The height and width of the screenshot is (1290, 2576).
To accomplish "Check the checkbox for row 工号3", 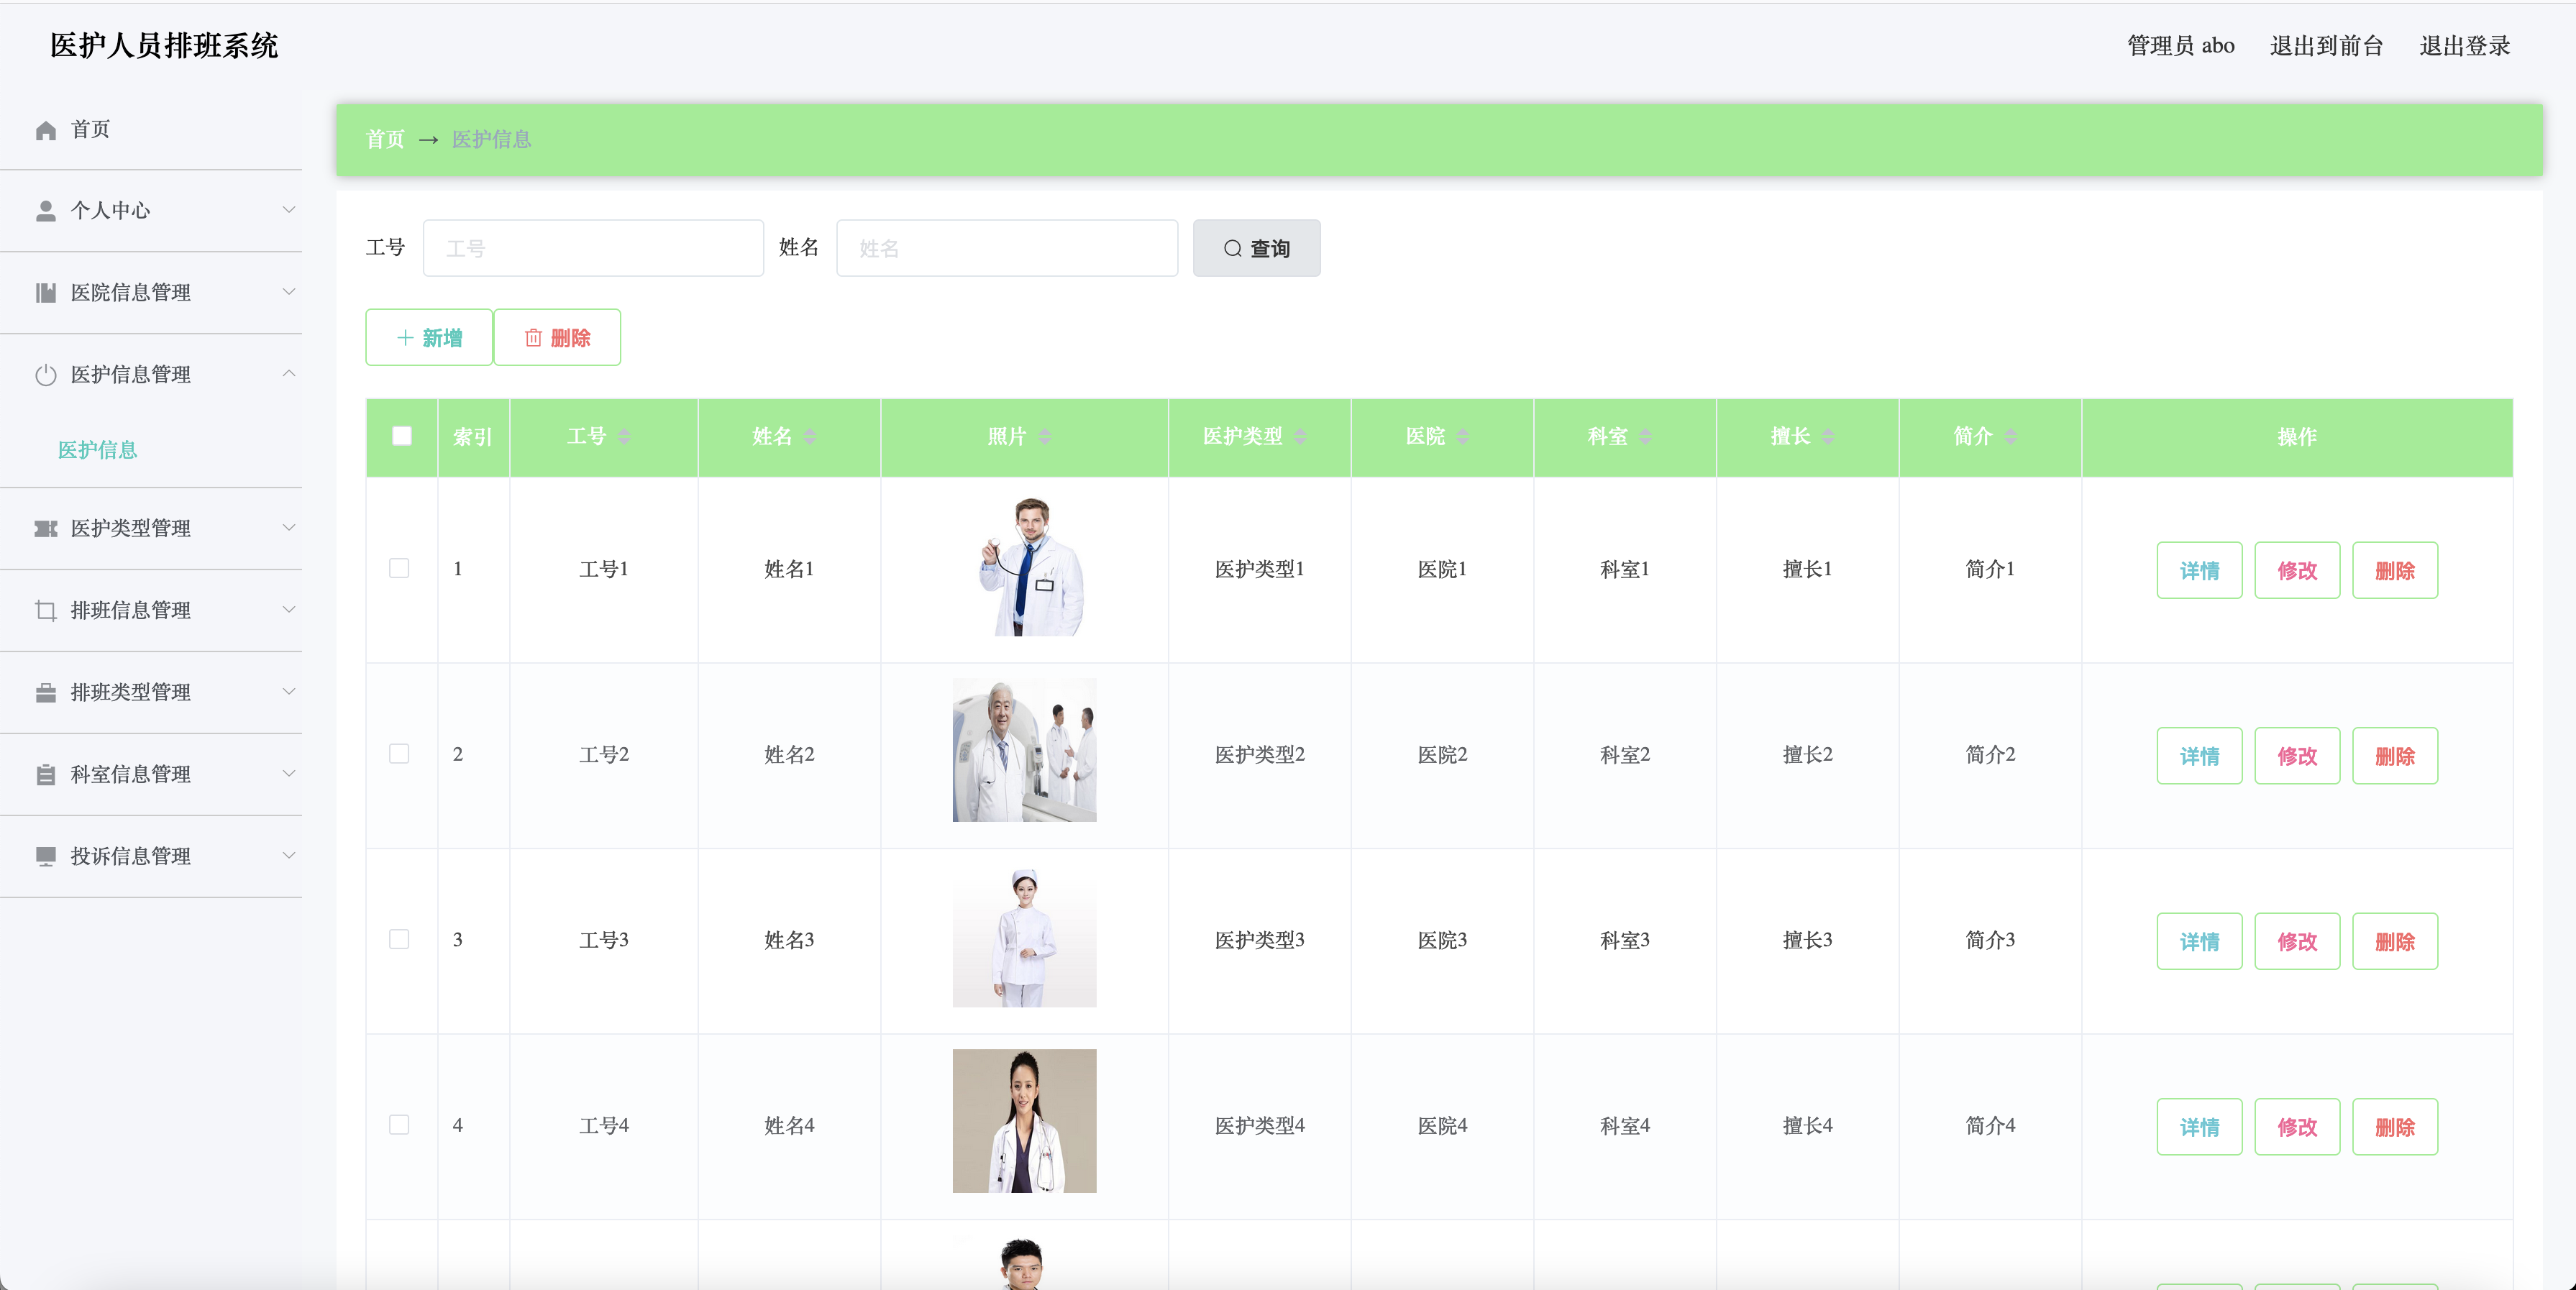I will [x=399, y=939].
